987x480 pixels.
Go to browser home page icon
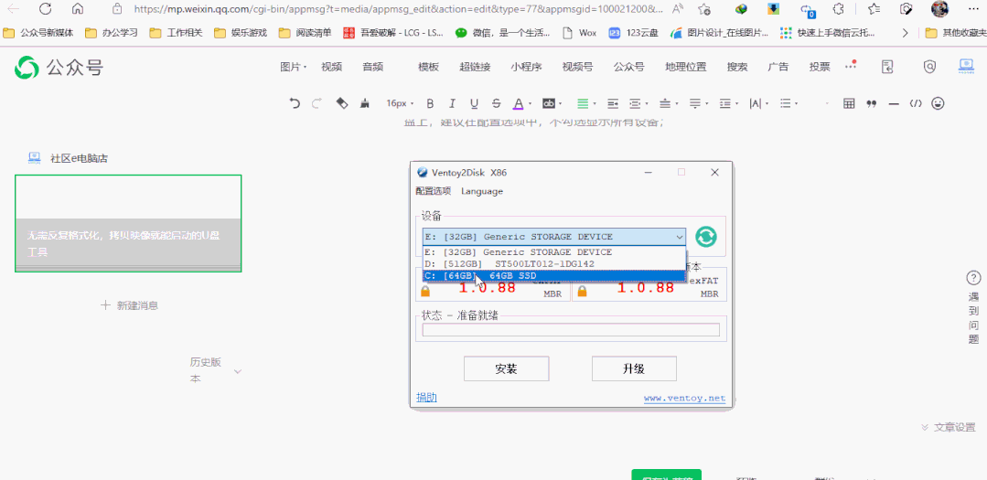point(78,9)
